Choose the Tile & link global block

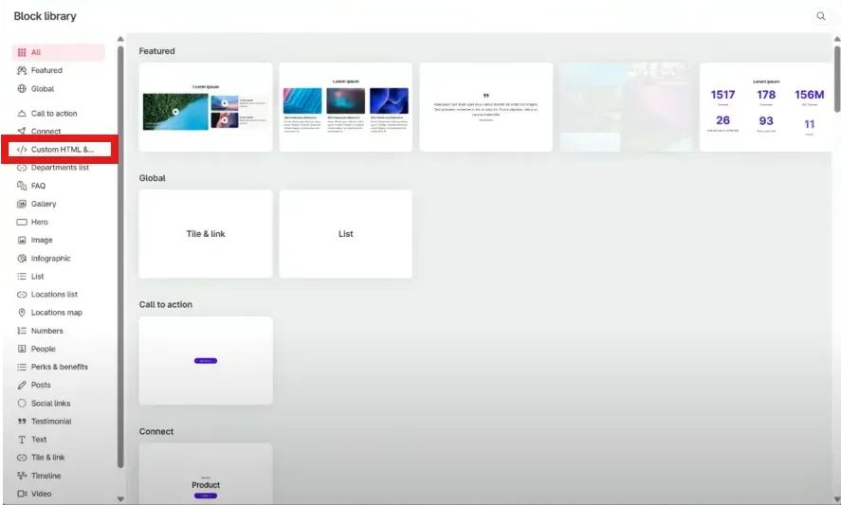point(206,234)
